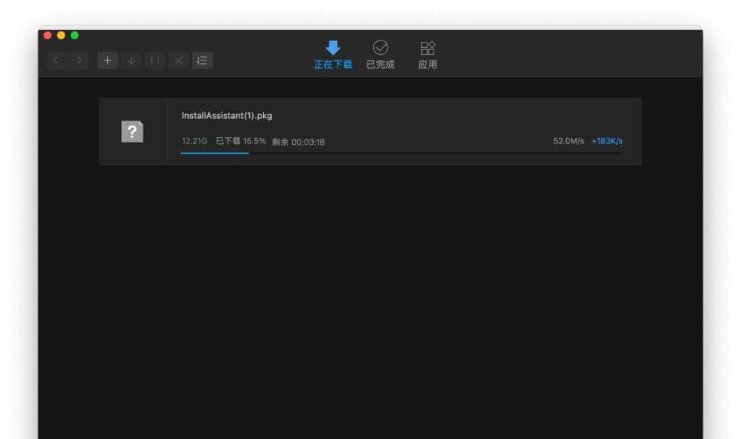Click the question-mark file thumbnail of the download
This screenshot has width=741, height=439.
point(131,131)
